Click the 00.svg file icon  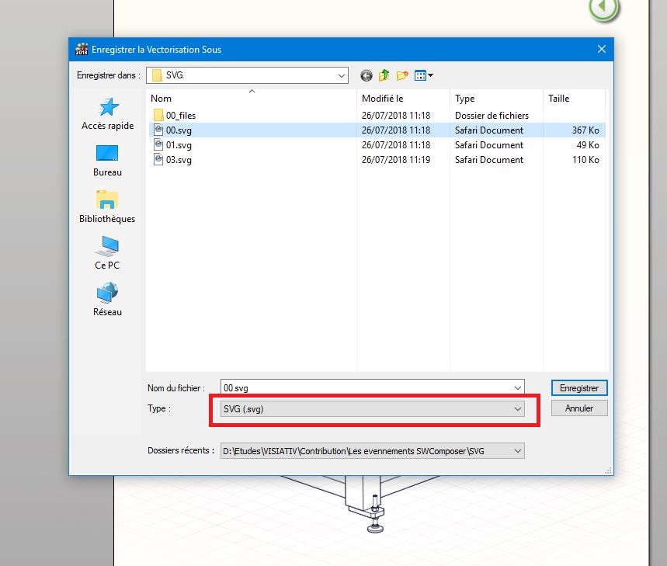pyautogui.click(x=158, y=130)
